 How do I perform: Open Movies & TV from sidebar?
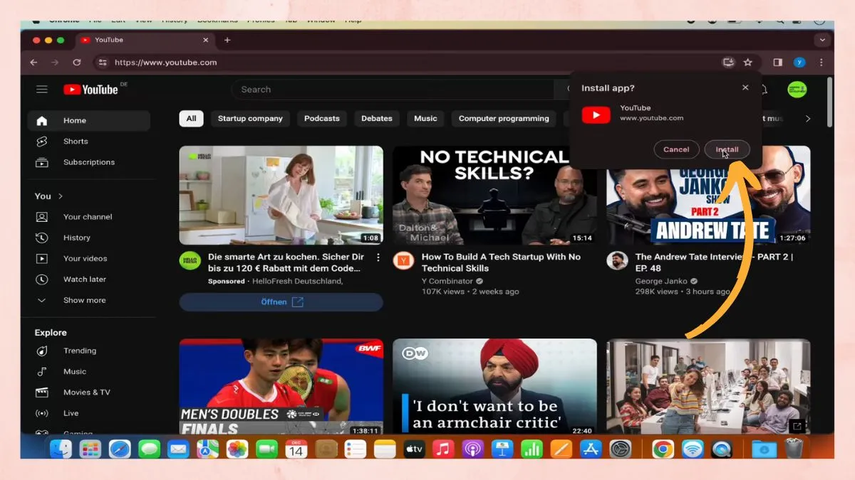86,392
